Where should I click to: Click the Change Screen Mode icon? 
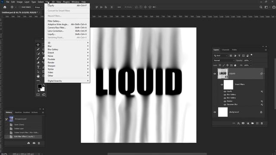(44, 95)
